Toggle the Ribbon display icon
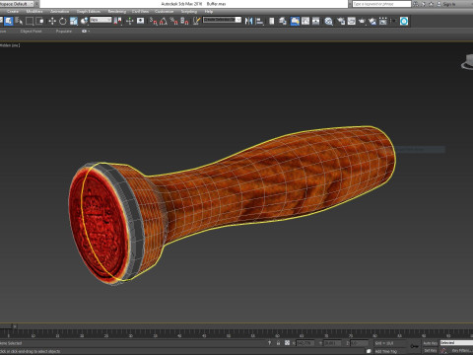The height and width of the screenshot is (355, 473). (295, 21)
